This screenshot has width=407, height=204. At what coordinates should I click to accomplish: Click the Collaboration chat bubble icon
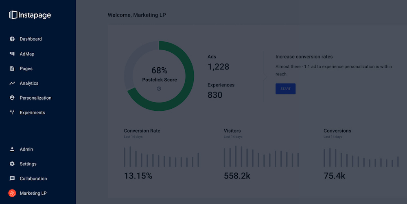point(12,178)
